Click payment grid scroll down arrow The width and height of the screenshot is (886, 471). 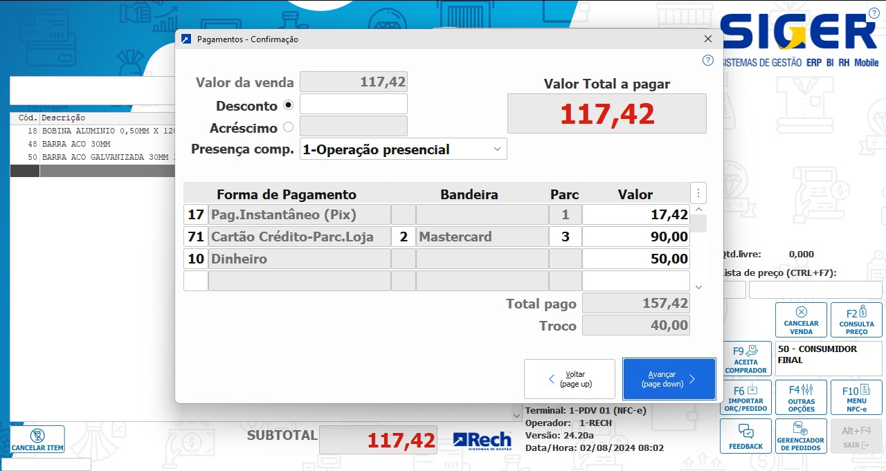coord(698,286)
